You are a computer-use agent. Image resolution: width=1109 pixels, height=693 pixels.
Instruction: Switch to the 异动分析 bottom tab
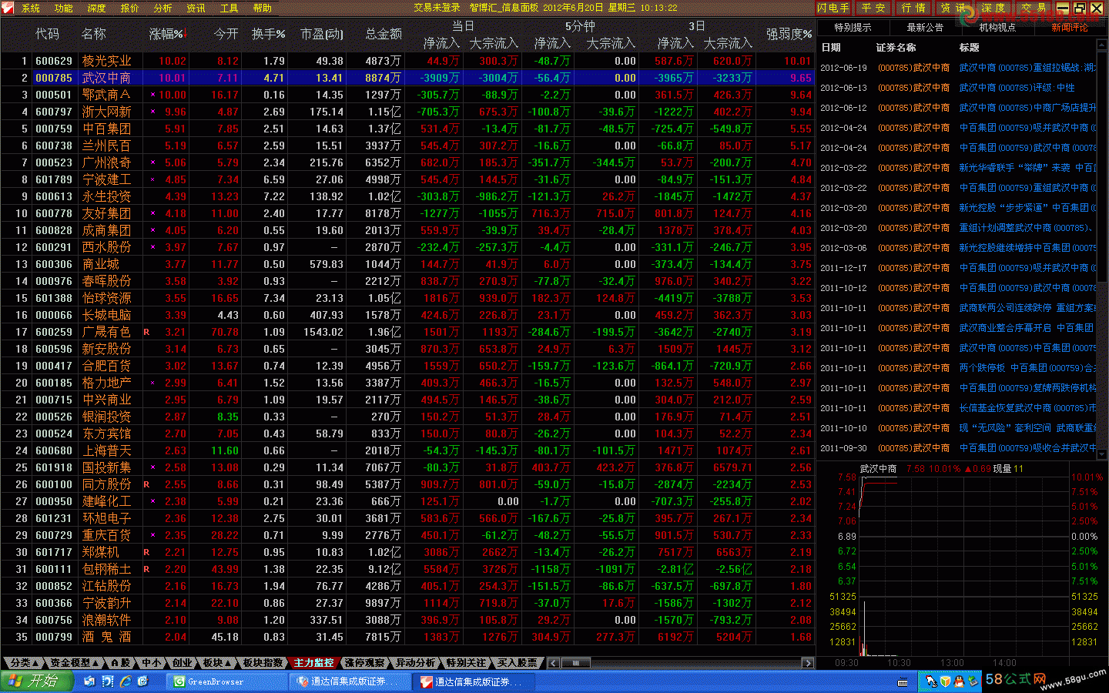pos(416,663)
